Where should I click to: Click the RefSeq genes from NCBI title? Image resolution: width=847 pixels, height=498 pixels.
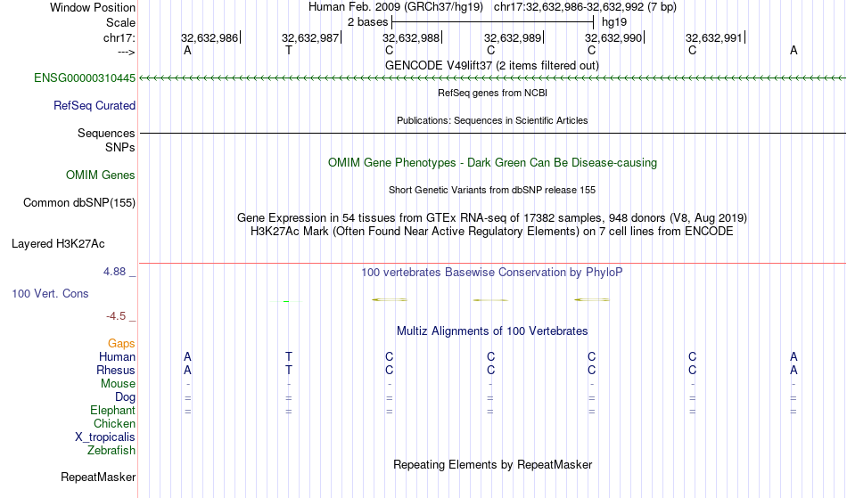[x=493, y=94]
